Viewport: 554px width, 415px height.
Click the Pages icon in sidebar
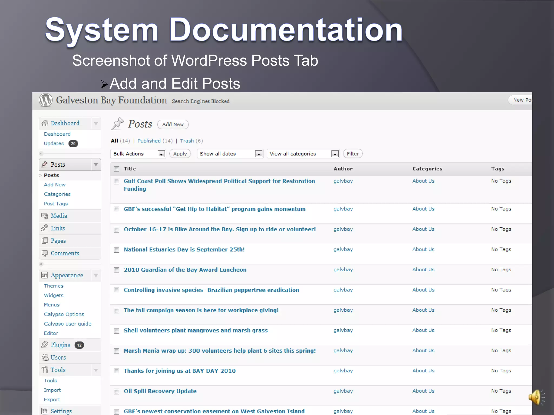click(x=45, y=240)
